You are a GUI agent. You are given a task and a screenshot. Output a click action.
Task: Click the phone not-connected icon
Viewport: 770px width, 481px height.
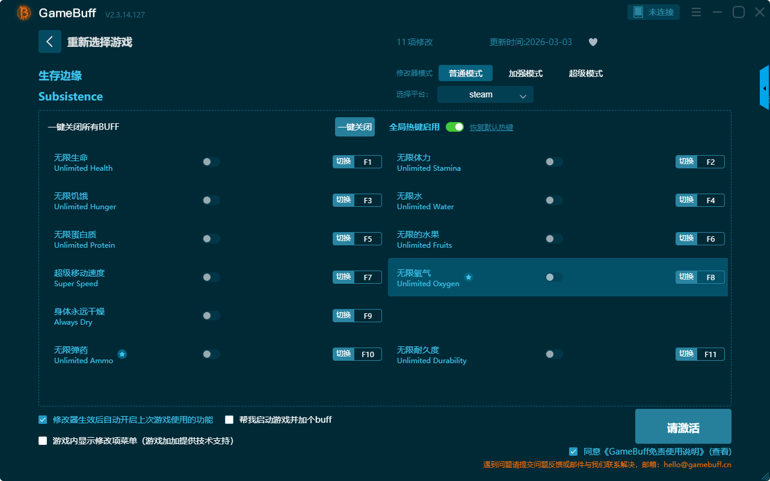click(638, 12)
